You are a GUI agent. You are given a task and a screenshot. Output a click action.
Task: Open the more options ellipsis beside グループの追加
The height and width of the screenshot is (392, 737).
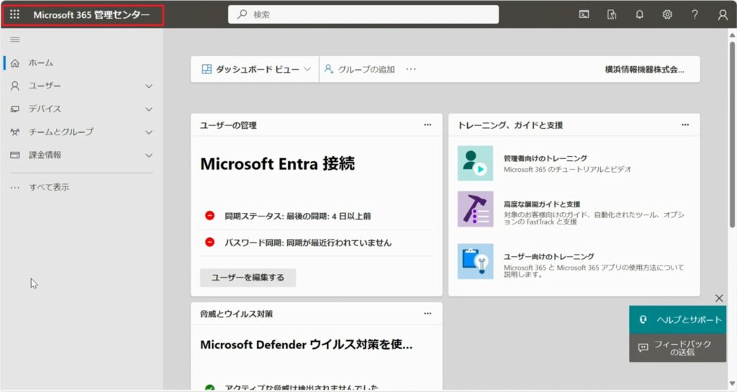pos(411,70)
